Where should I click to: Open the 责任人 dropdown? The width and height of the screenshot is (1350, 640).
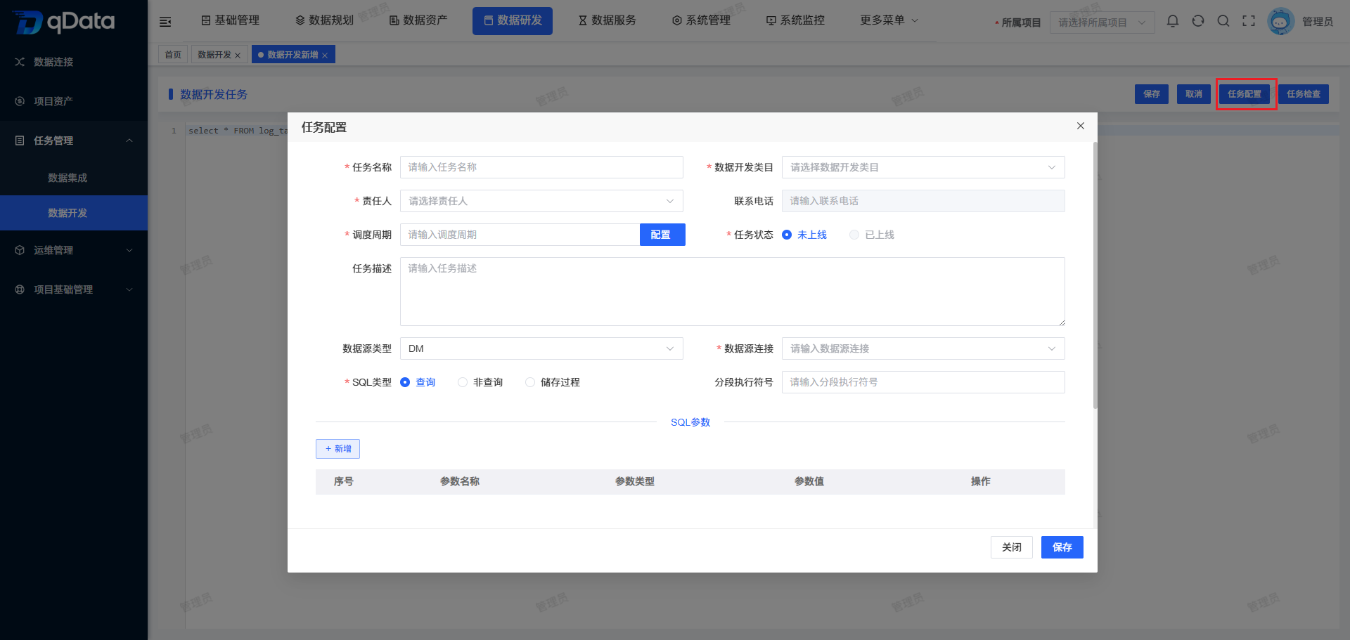[541, 201]
